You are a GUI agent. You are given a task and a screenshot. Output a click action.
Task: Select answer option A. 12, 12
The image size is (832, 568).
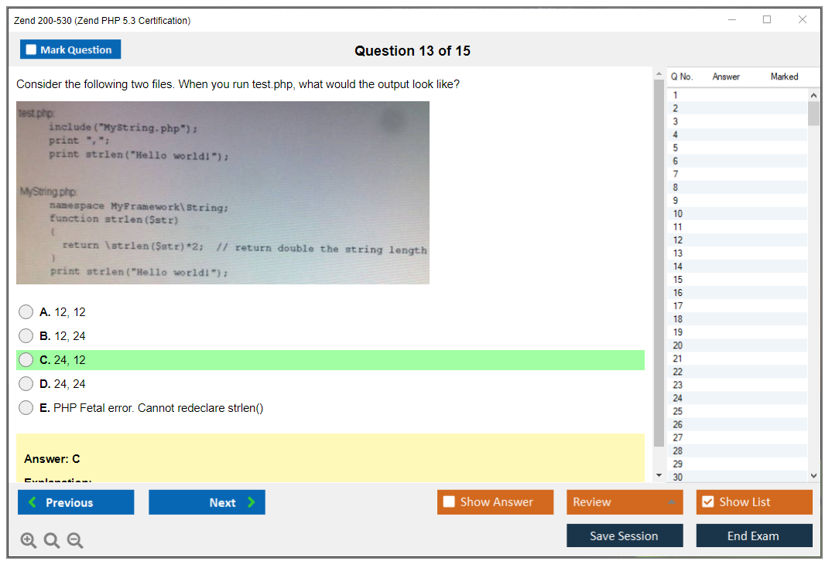[26, 312]
